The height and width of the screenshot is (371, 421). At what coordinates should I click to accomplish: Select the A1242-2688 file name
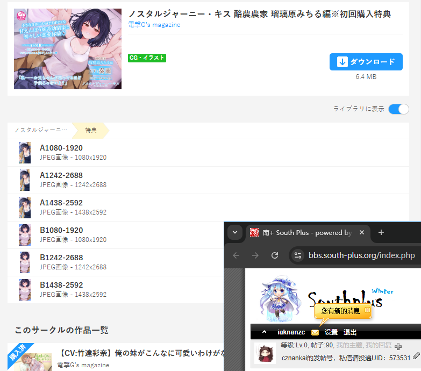(x=61, y=175)
